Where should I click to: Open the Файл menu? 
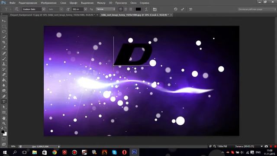[13, 3]
